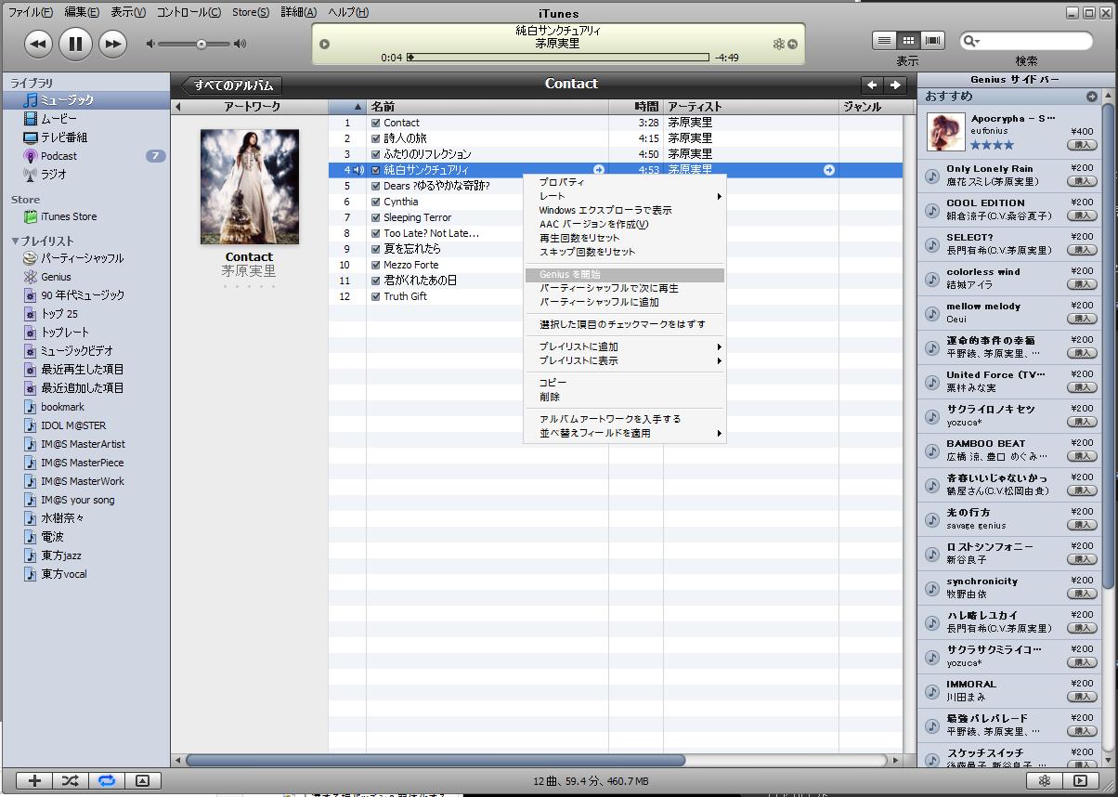Open the ラジオ source

point(84,175)
